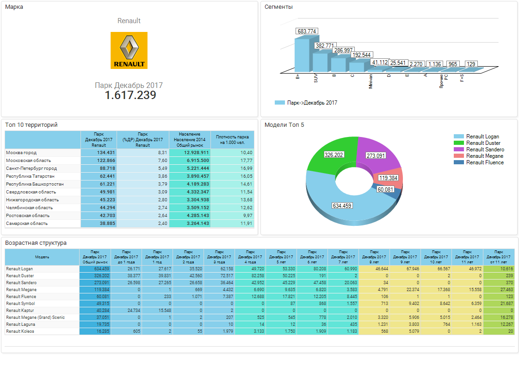Click the Moscow park value 134.431
This screenshot has height=367, width=519.
click(99, 153)
